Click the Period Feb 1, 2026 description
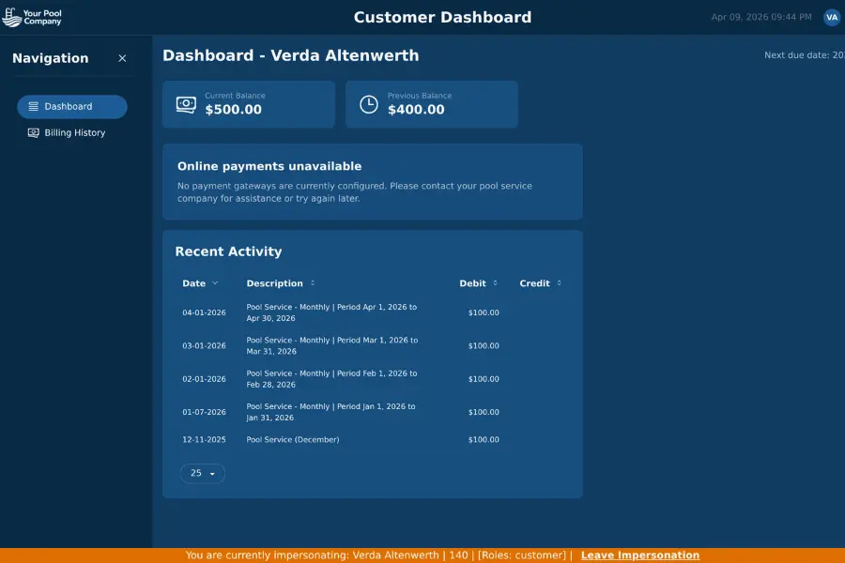Image resolution: width=845 pixels, height=563 pixels. pyautogui.click(x=331, y=379)
